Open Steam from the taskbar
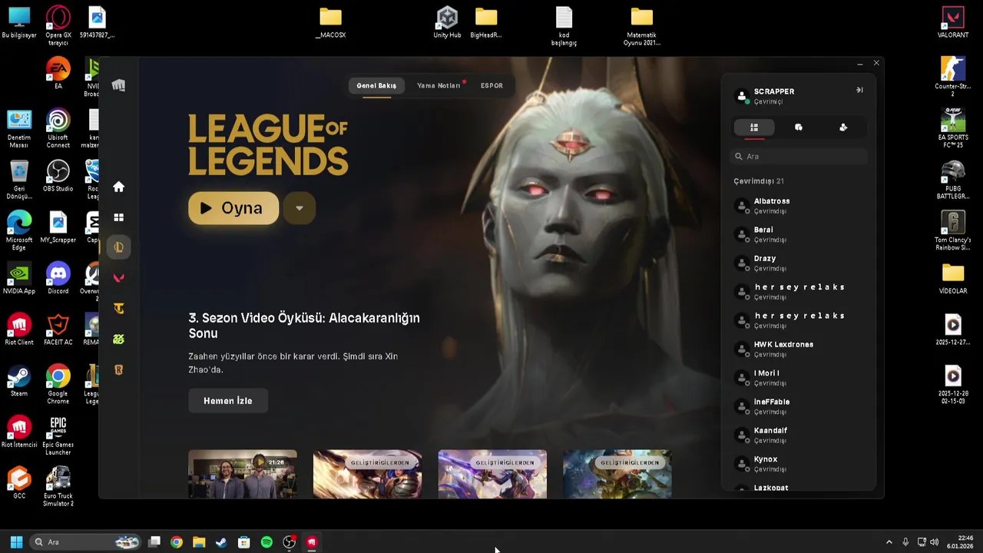This screenshot has height=553, width=983. (221, 542)
